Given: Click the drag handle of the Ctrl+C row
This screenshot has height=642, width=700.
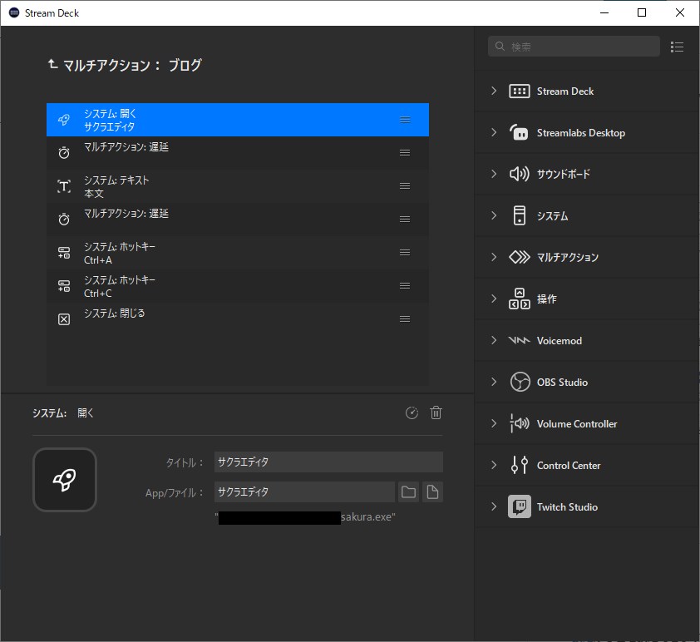Looking at the screenshot, I should 405,286.
